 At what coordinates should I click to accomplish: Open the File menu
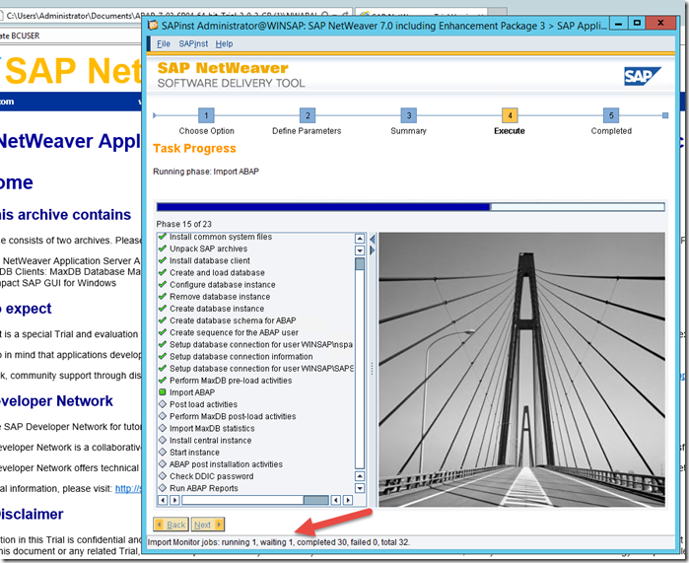pyautogui.click(x=164, y=44)
